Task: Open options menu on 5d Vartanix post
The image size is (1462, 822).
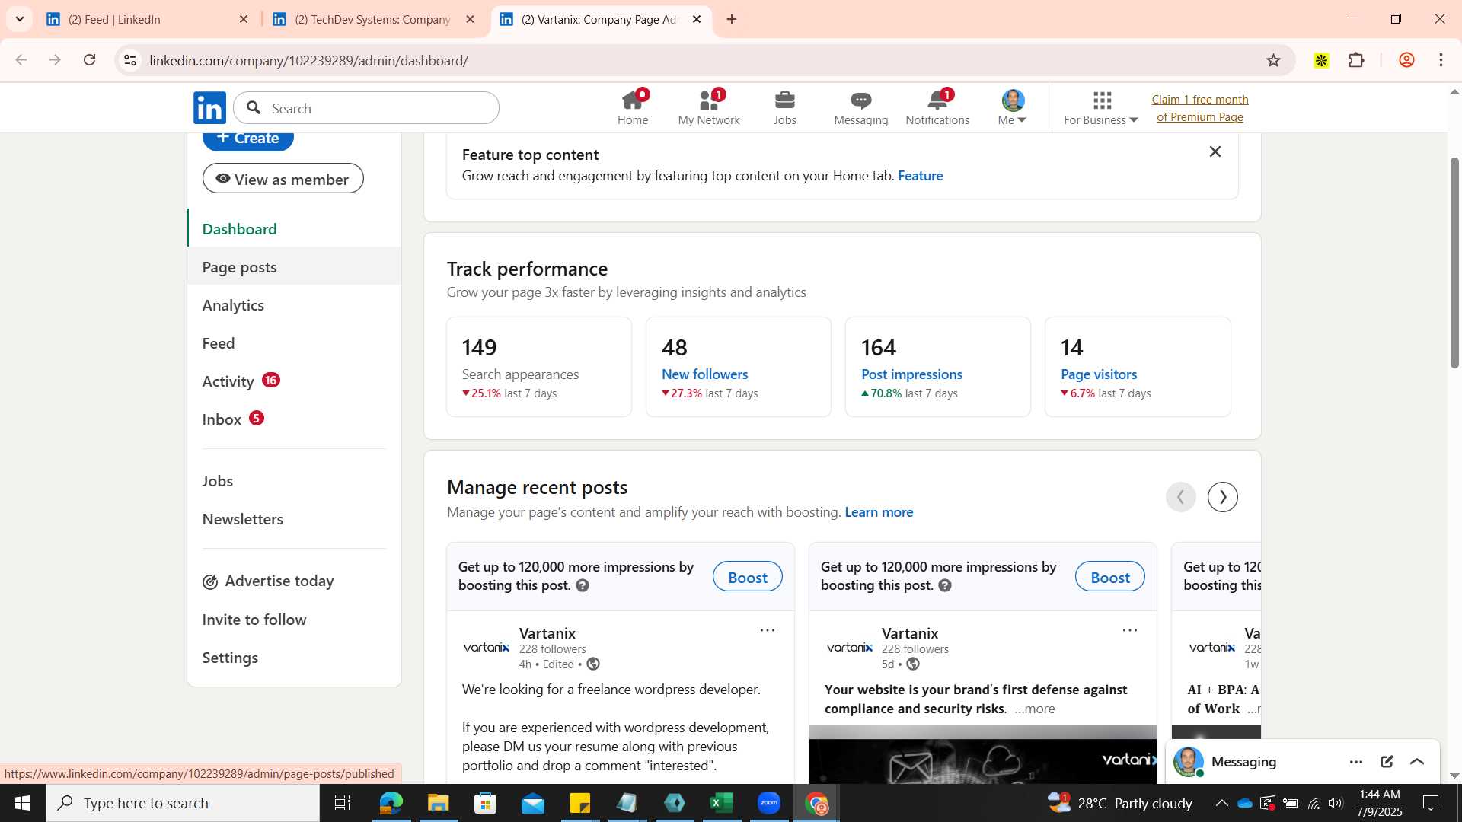Action: coord(1130,630)
